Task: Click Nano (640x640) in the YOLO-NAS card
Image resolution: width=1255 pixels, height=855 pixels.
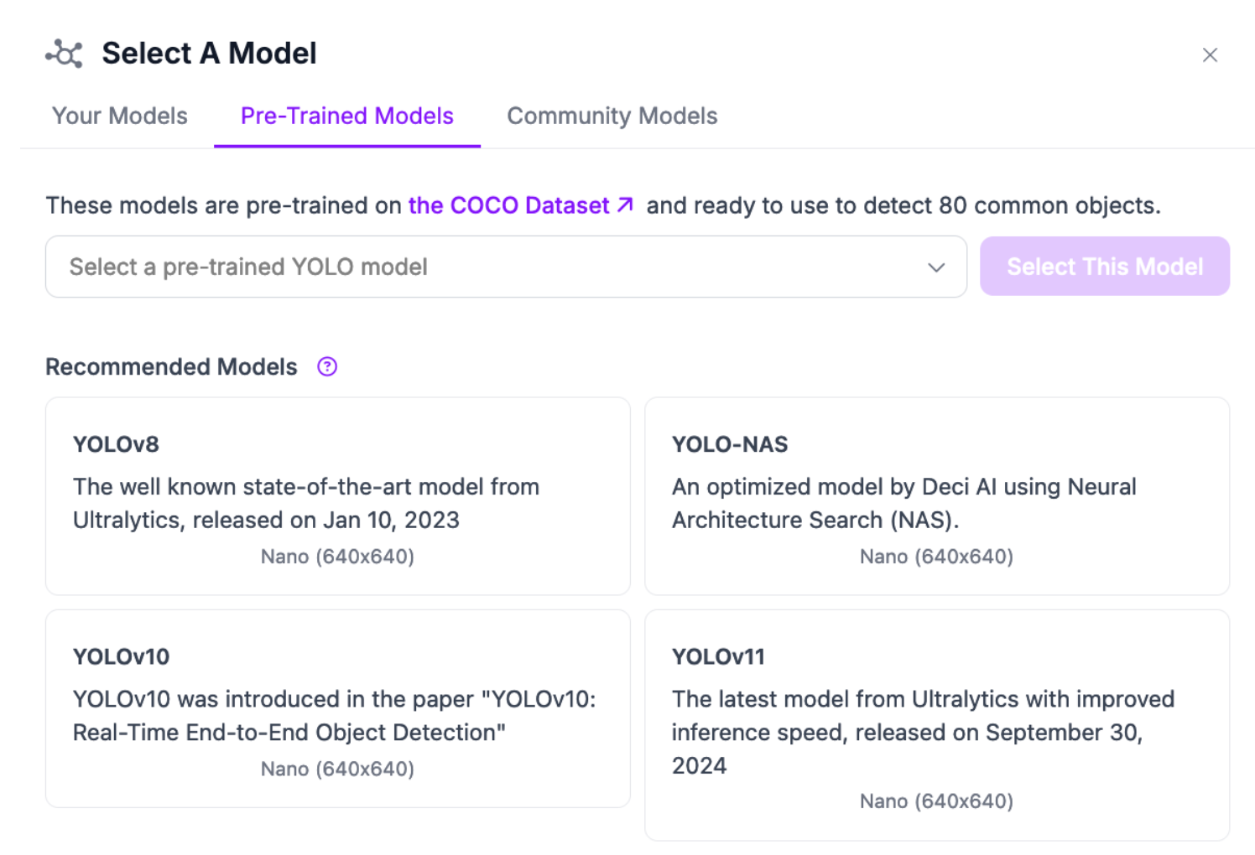Action: (936, 557)
